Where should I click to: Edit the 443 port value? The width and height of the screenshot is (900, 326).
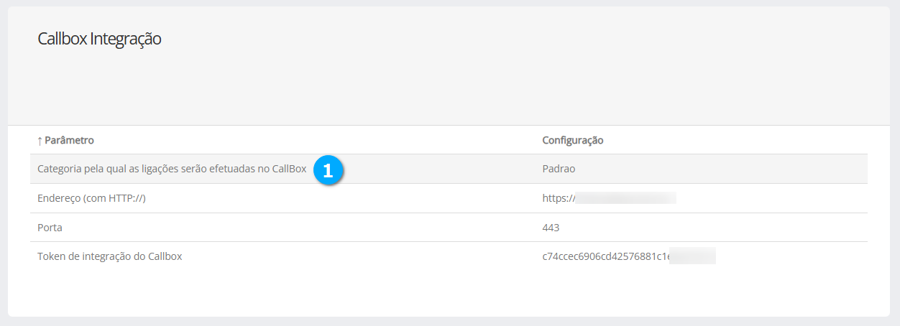coord(551,228)
